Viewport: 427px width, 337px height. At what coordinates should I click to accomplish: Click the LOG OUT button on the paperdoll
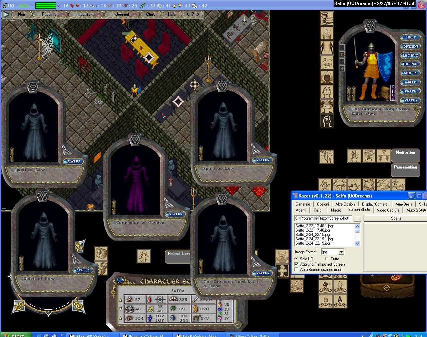coord(410,55)
